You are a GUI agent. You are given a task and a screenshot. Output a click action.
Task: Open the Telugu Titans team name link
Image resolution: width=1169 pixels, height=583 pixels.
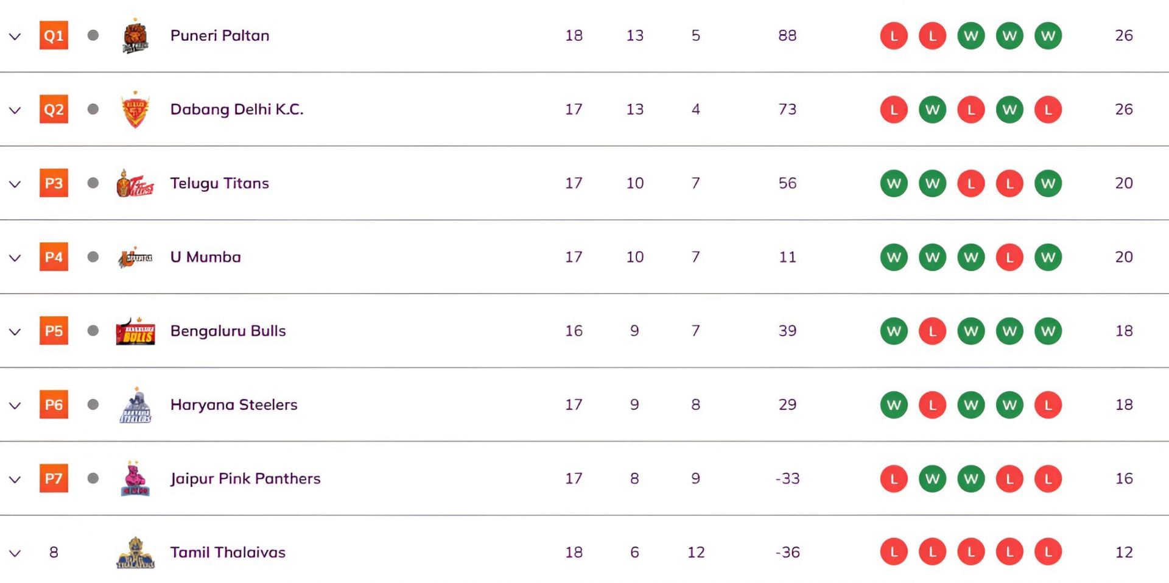(219, 183)
